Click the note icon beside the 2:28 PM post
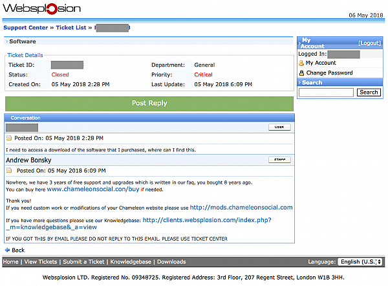This screenshot has height=286, width=388. pyautogui.click(x=9, y=138)
